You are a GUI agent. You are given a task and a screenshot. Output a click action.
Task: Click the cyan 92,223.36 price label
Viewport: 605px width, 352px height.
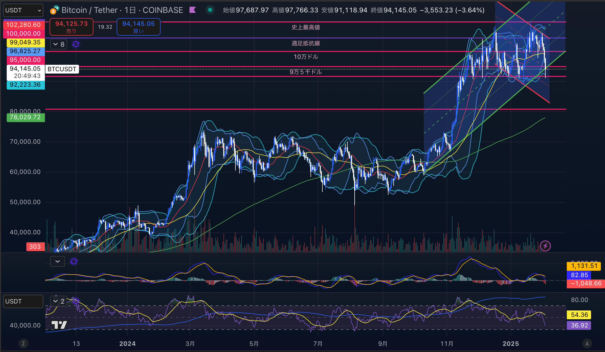click(x=26, y=85)
